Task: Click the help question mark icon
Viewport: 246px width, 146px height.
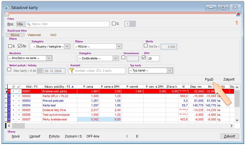Action: click(7, 14)
